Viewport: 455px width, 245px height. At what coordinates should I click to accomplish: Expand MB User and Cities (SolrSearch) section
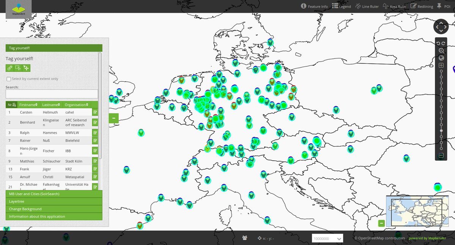[x=54, y=194]
